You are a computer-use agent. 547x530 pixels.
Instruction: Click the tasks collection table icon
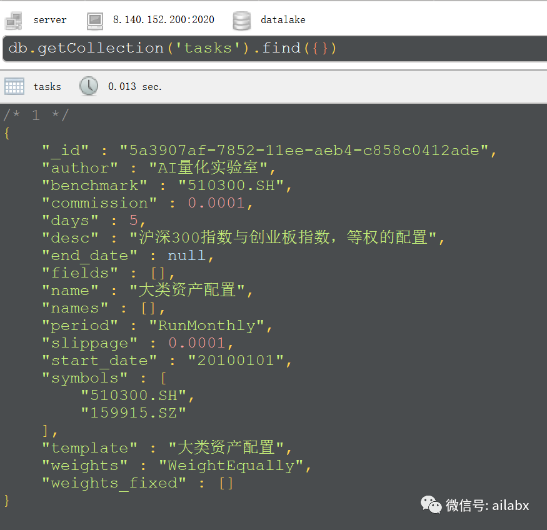point(14,86)
